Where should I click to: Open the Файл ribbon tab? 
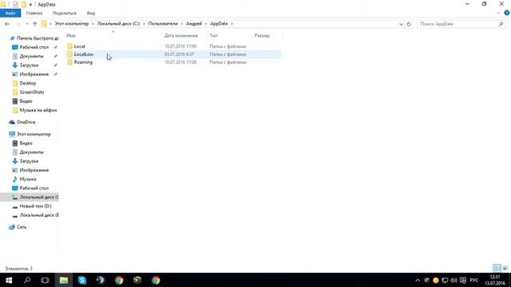pos(10,14)
